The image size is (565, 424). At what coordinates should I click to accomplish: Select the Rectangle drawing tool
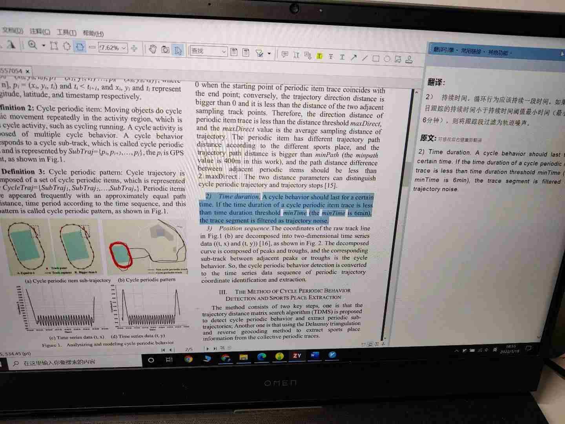375,58
